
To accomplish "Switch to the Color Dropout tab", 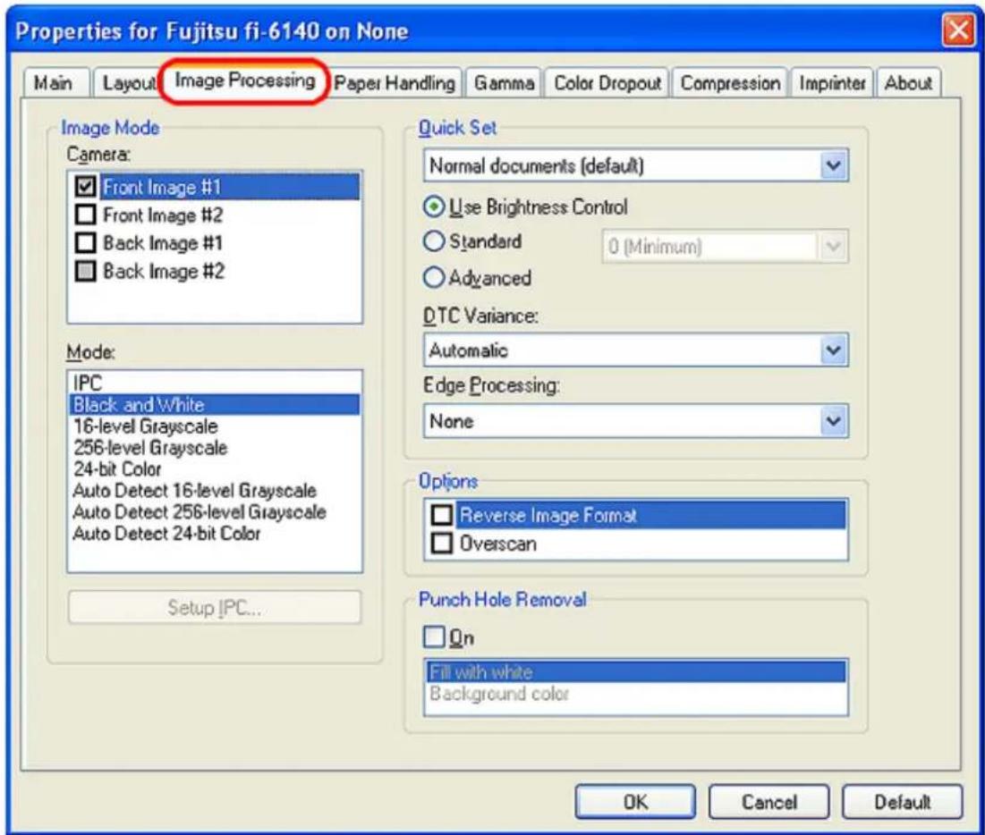I will pos(607,83).
